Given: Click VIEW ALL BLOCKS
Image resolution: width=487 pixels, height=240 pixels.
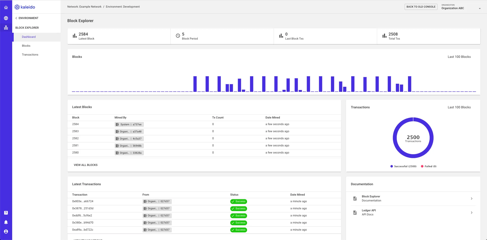Looking at the screenshot, I should (86, 165).
